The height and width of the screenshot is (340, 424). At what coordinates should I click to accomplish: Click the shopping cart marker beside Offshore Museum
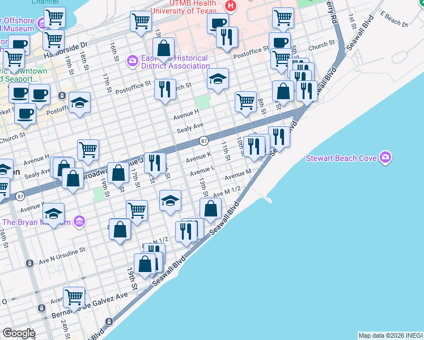click(x=54, y=18)
